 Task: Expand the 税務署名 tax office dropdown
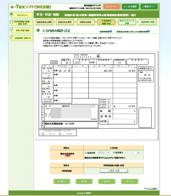138,153
